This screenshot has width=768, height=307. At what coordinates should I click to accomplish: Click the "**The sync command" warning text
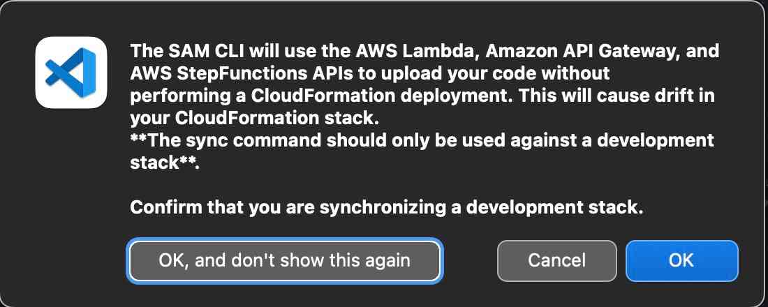211,140
